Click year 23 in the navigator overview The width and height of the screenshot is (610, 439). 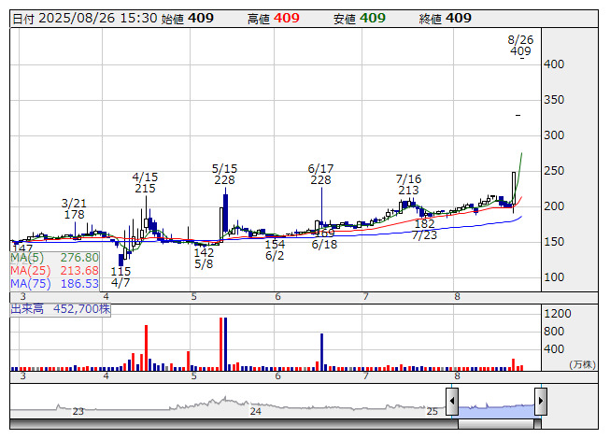pos(78,411)
